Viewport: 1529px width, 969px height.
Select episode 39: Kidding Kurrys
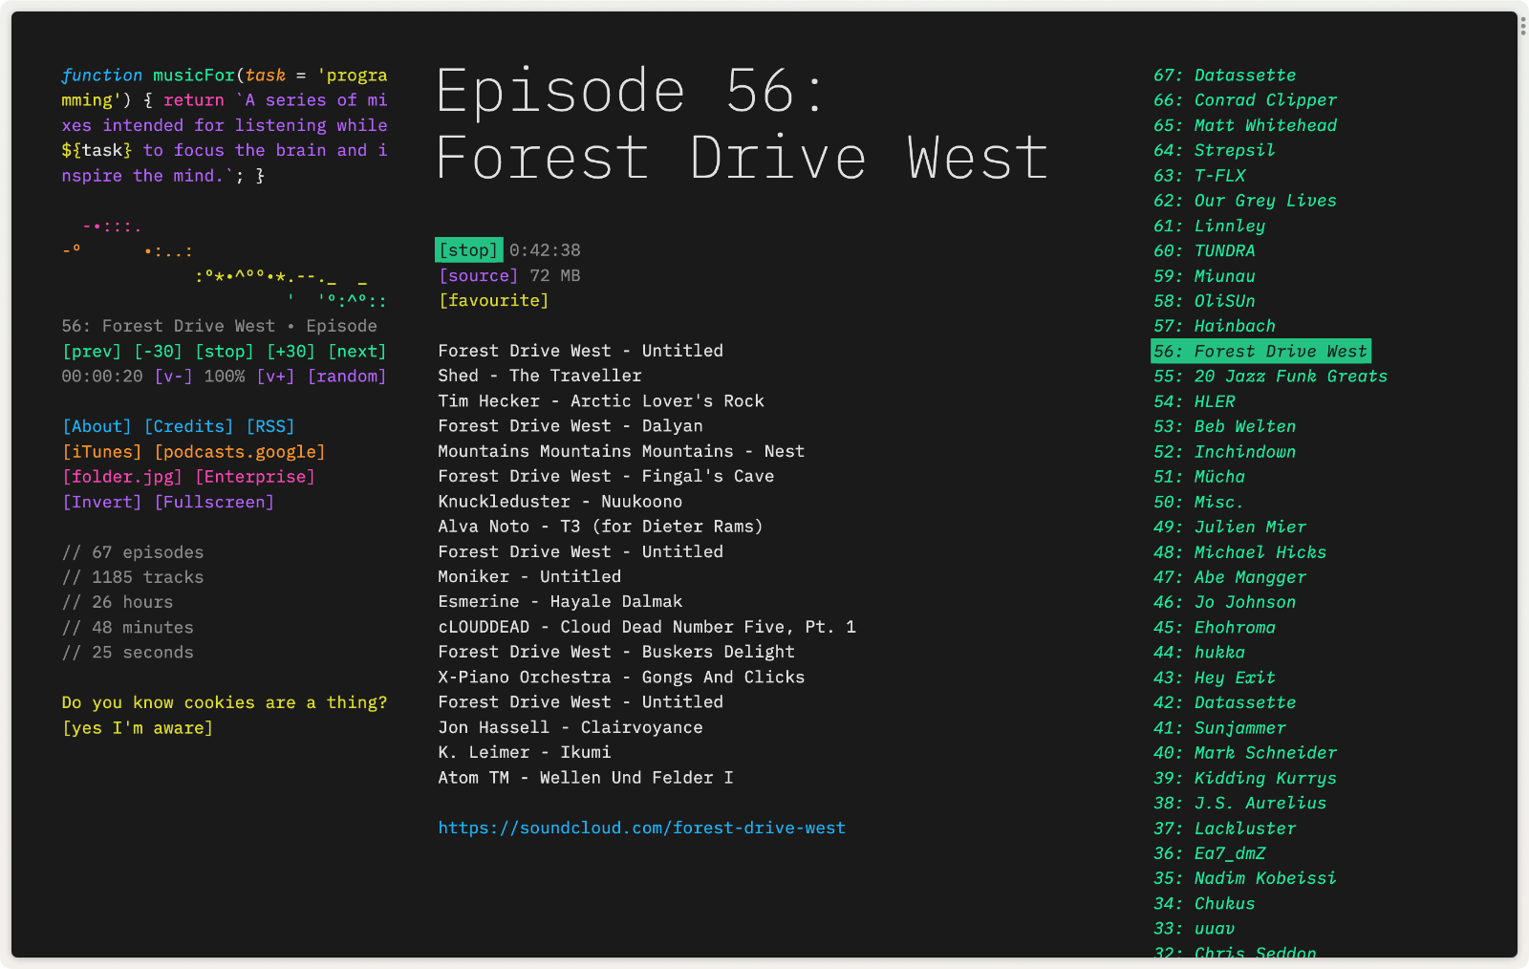click(1245, 778)
